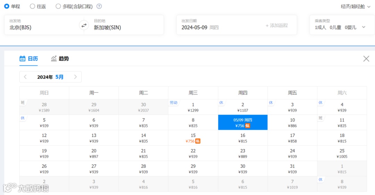This screenshot has height=195, width=375.
Task: Select May 11 priced ¥835
Action: coord(342,122)
